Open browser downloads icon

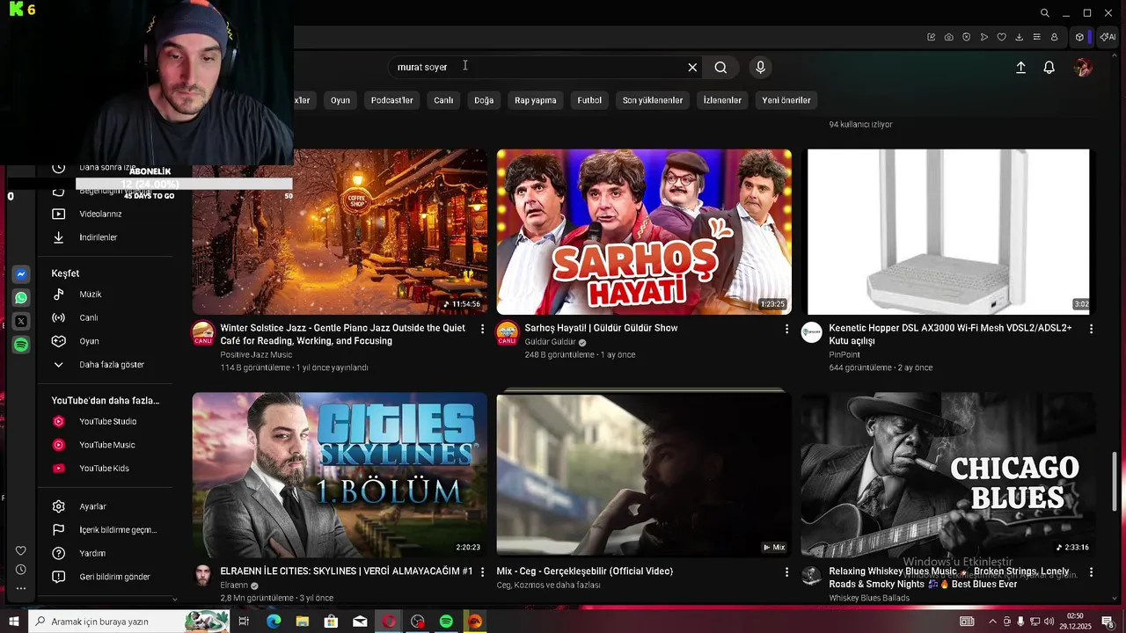1019,37
